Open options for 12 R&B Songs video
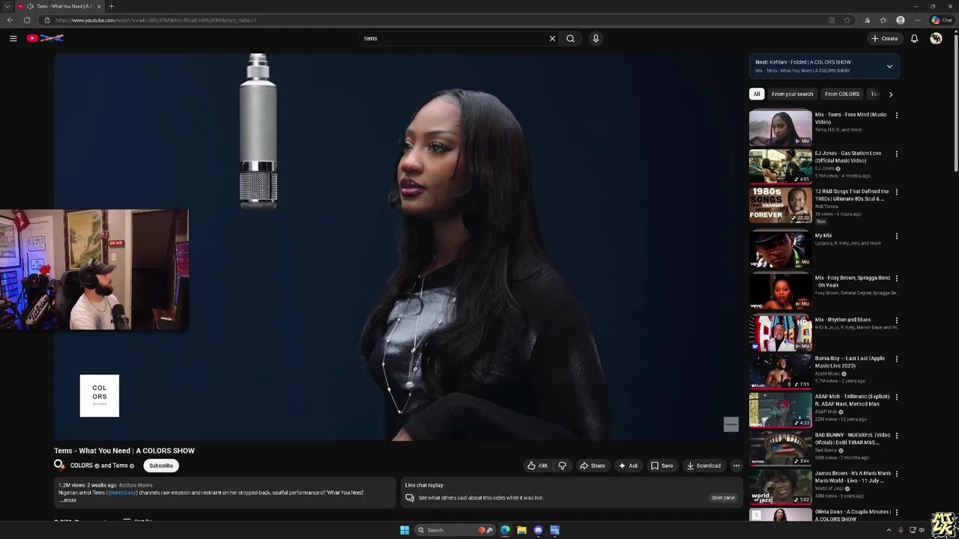The image size is (959, 539). 896,192
